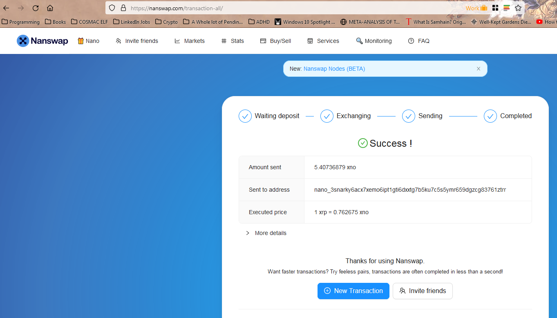Click the Nanswap logo
Viewport: 557px width, 318px height.
(x=43, y=41)
